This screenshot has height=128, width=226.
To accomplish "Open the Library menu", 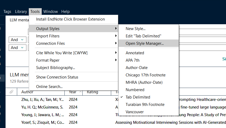I will click(x=21, y=12).
